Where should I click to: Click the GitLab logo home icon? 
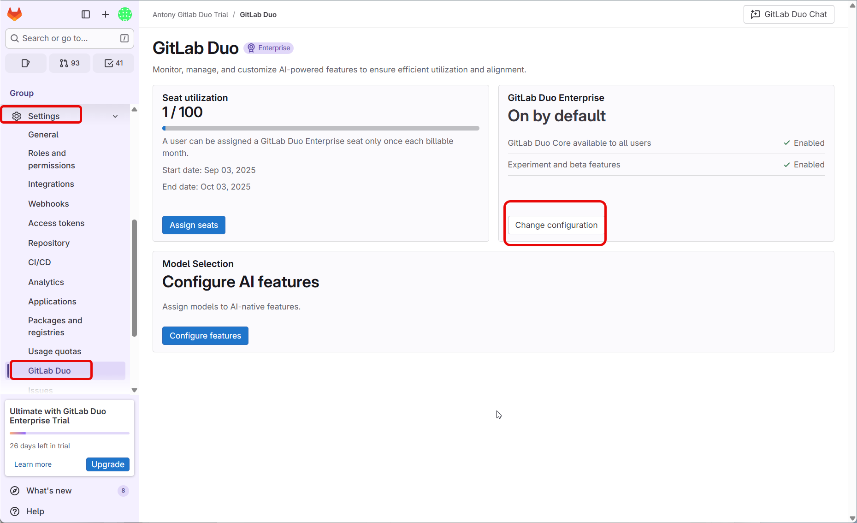point(15,14)
